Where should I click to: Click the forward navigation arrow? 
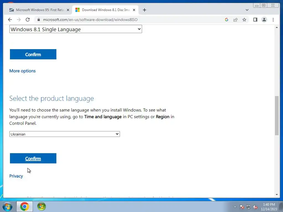click(x=19, y=20)
